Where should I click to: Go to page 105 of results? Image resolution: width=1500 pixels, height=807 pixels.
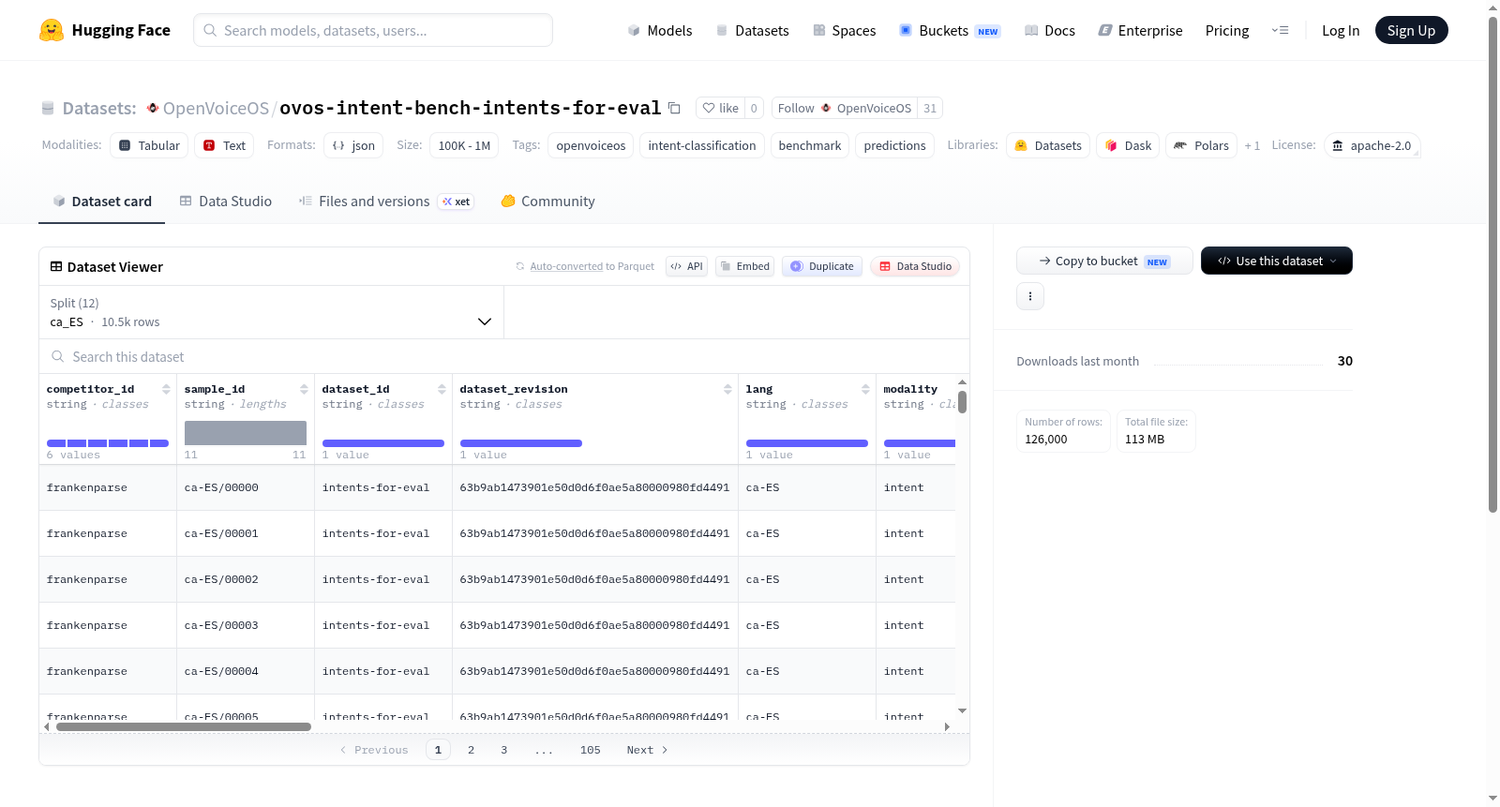point(590,750)
